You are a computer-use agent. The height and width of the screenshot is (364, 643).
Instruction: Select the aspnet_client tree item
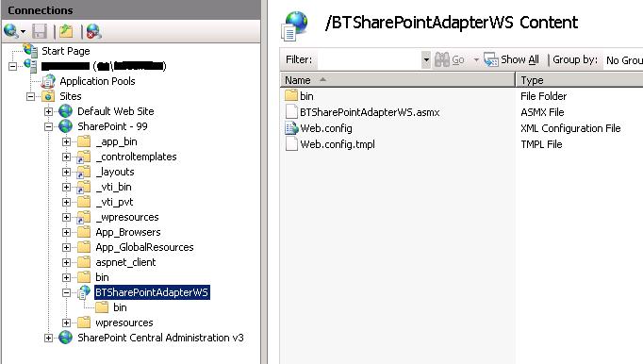pos(125,262)
